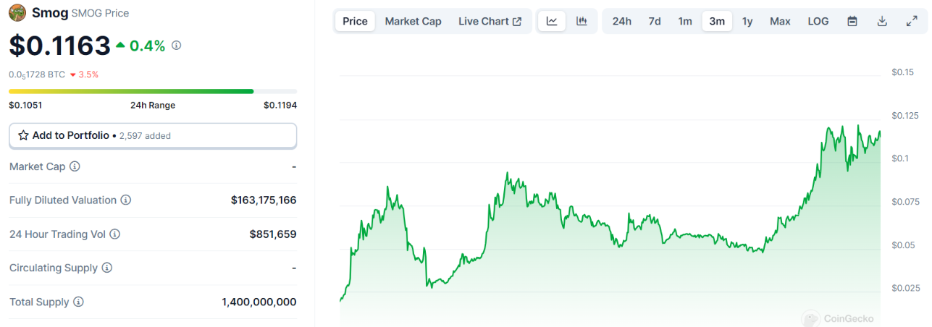This screenshot has width=932, height=327.
Task: Switch to line chart view icon
Action: click(x=552, y=21)
